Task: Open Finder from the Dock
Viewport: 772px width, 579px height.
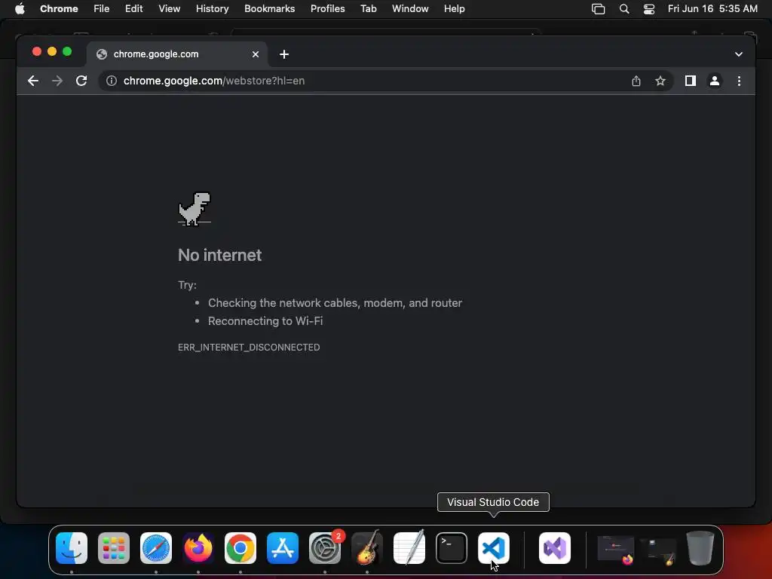Action: point(72,548)
